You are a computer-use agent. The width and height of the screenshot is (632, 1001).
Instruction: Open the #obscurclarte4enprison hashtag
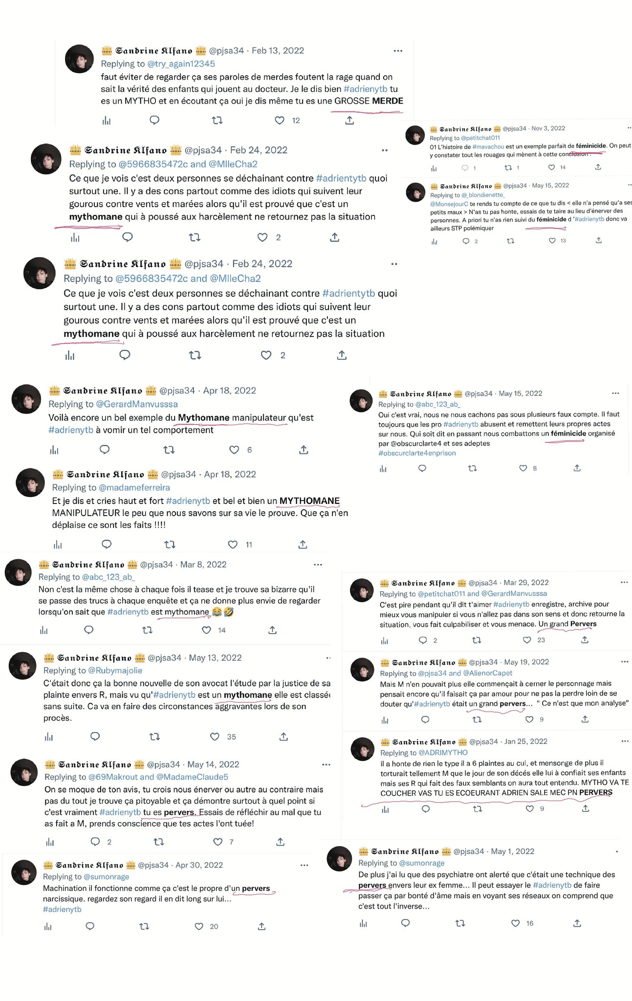[417, 453]
